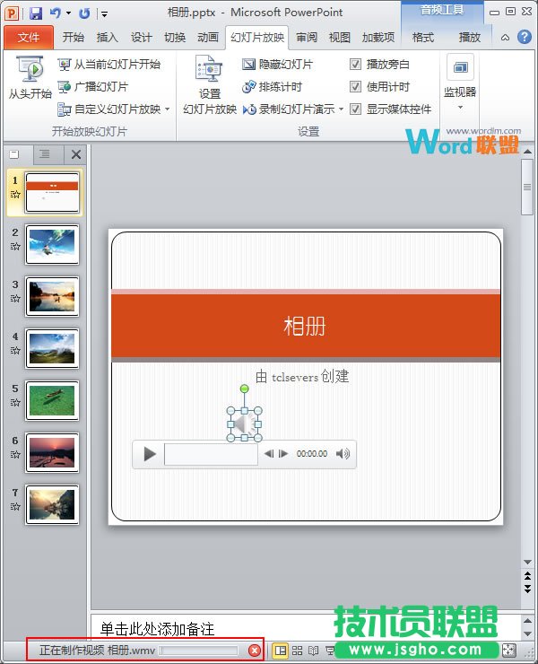Switch to the 设计 ribbon tab
Viewport: 538px width, 664px height.
(141, 38)
